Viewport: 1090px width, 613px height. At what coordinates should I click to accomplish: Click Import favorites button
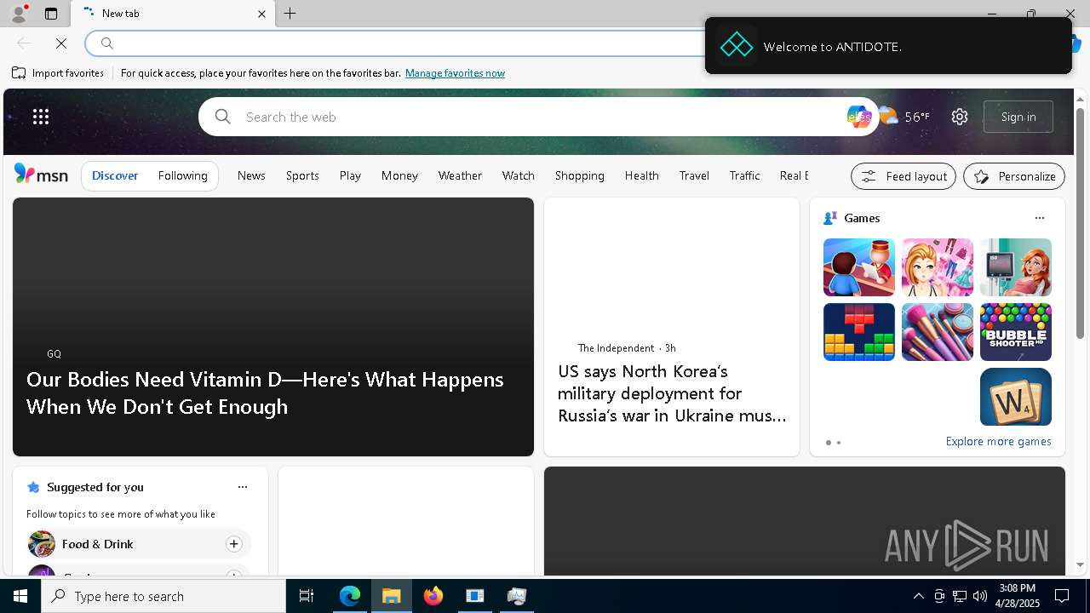(x=58, y=73)
